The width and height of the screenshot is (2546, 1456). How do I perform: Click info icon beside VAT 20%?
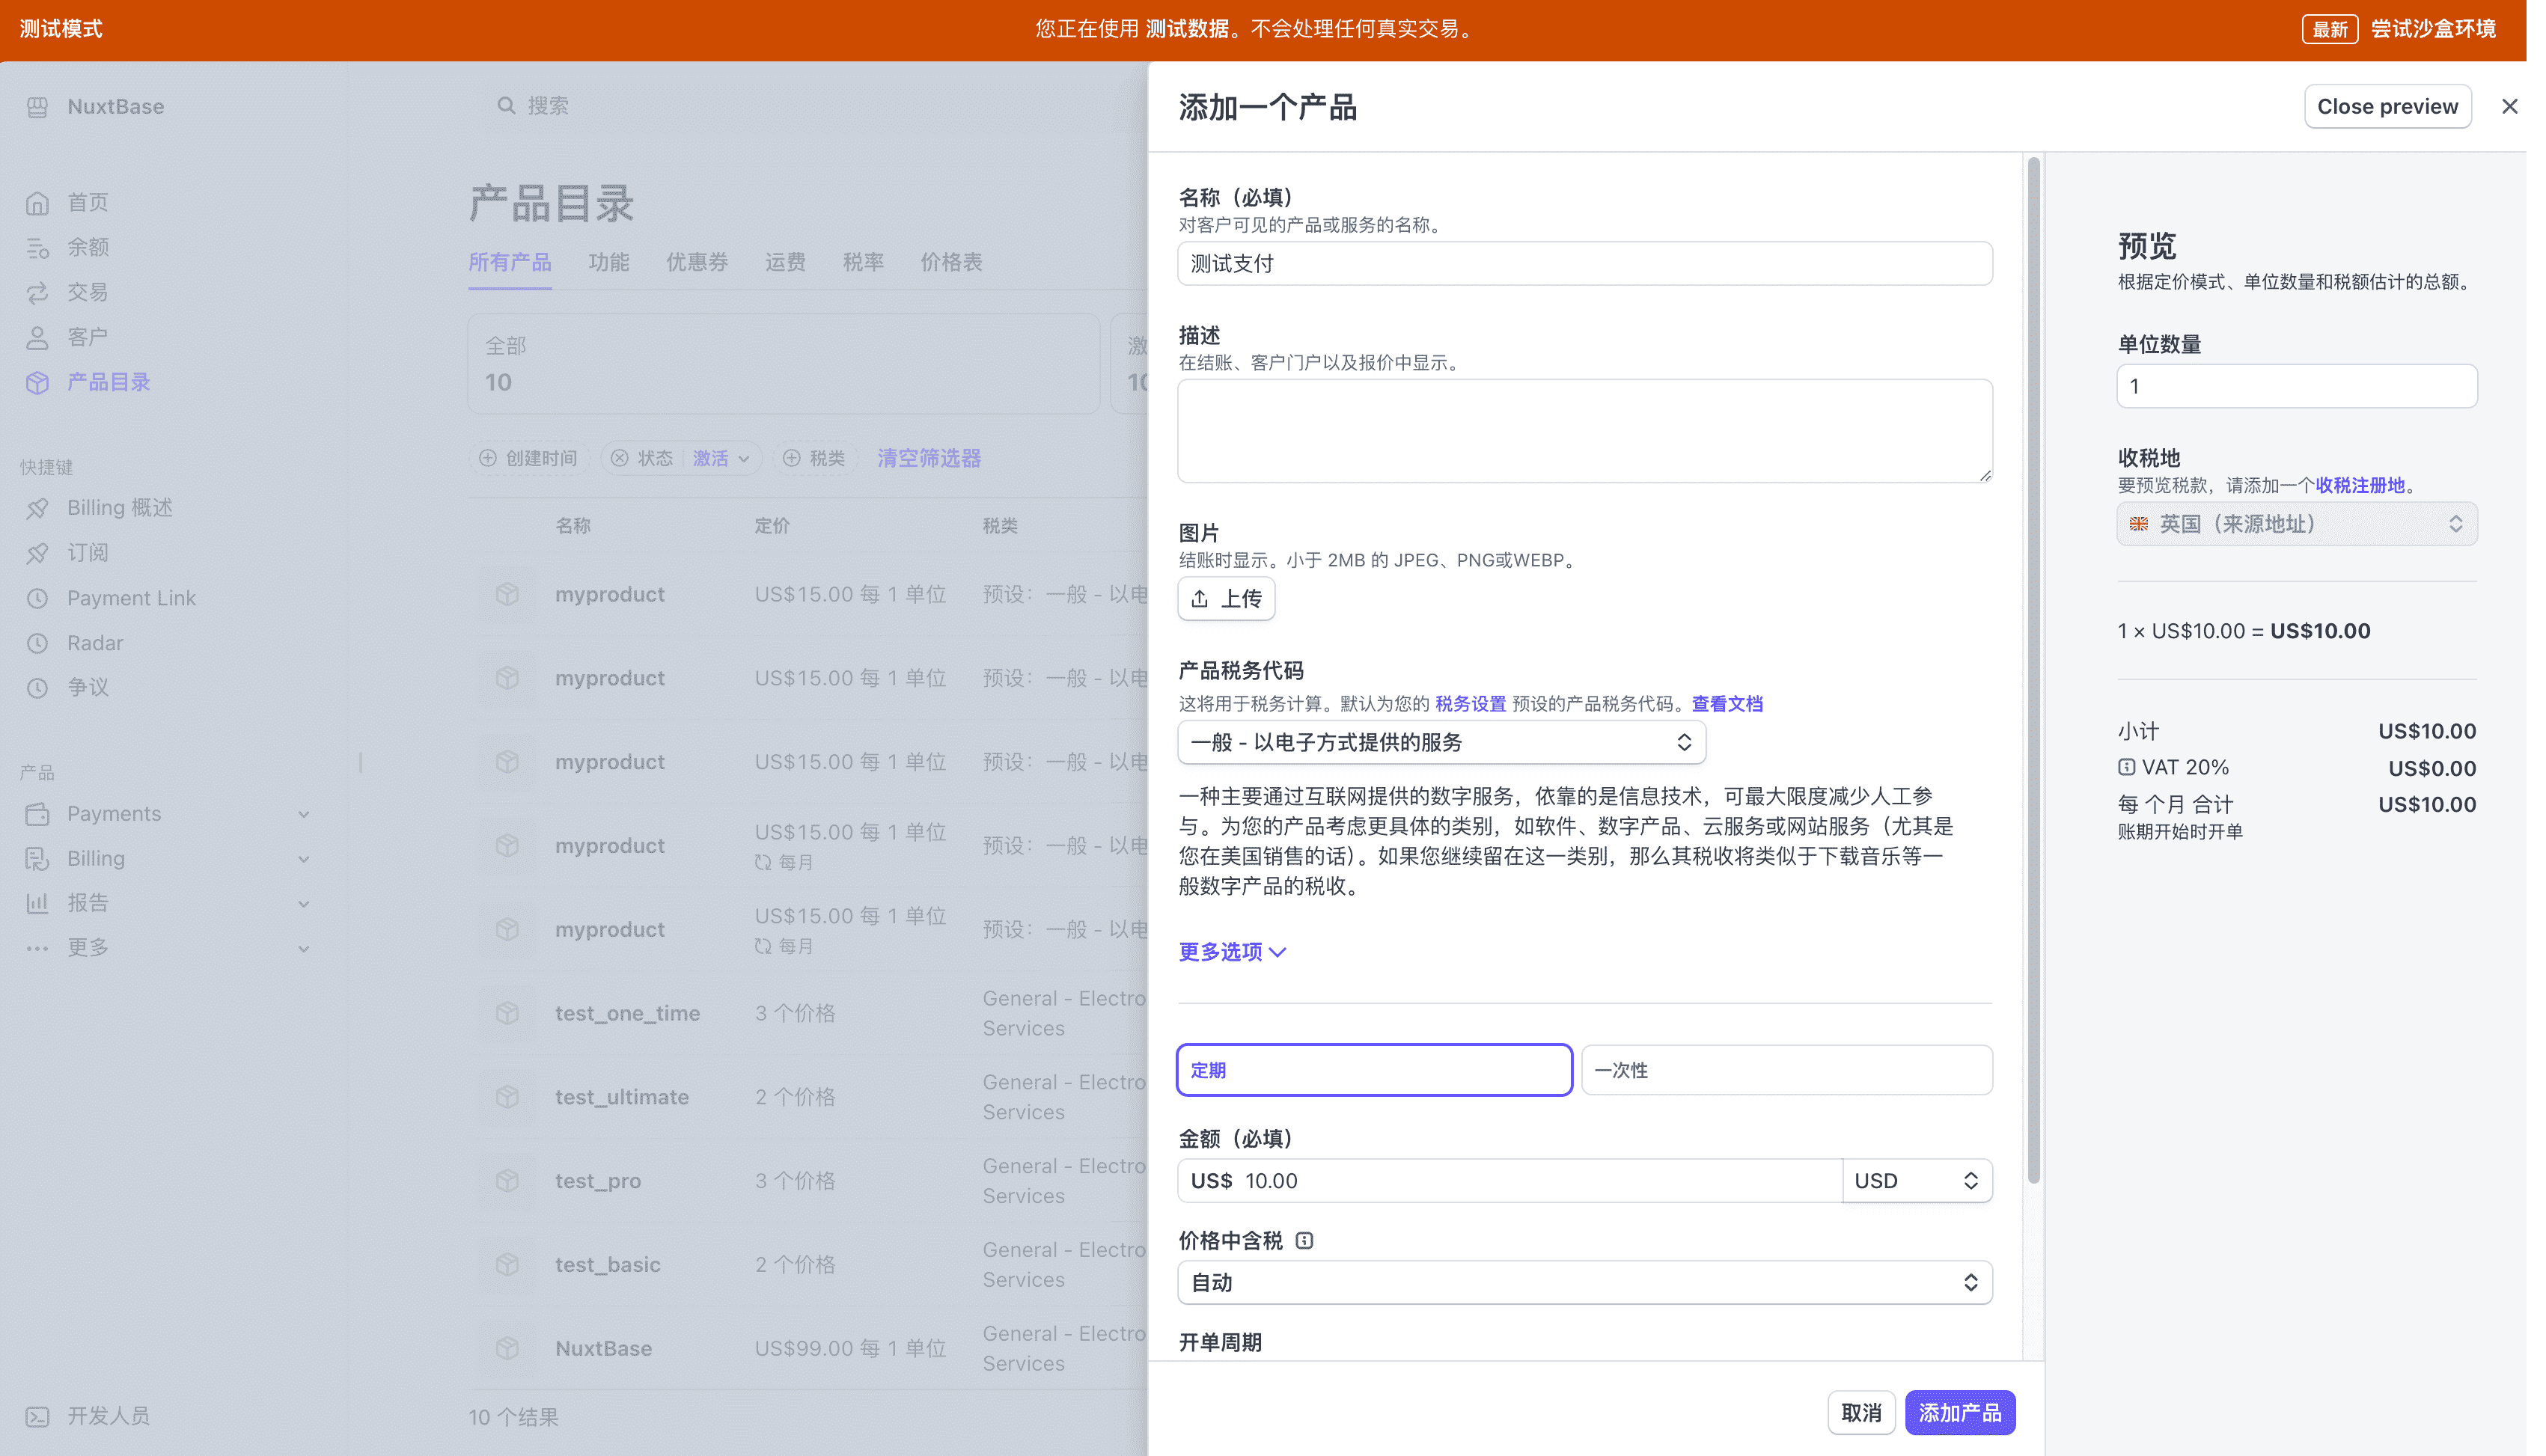(2126, 767)
